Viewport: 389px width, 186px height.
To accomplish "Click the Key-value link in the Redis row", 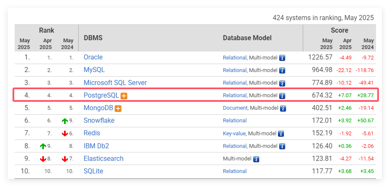I will 234,133.
